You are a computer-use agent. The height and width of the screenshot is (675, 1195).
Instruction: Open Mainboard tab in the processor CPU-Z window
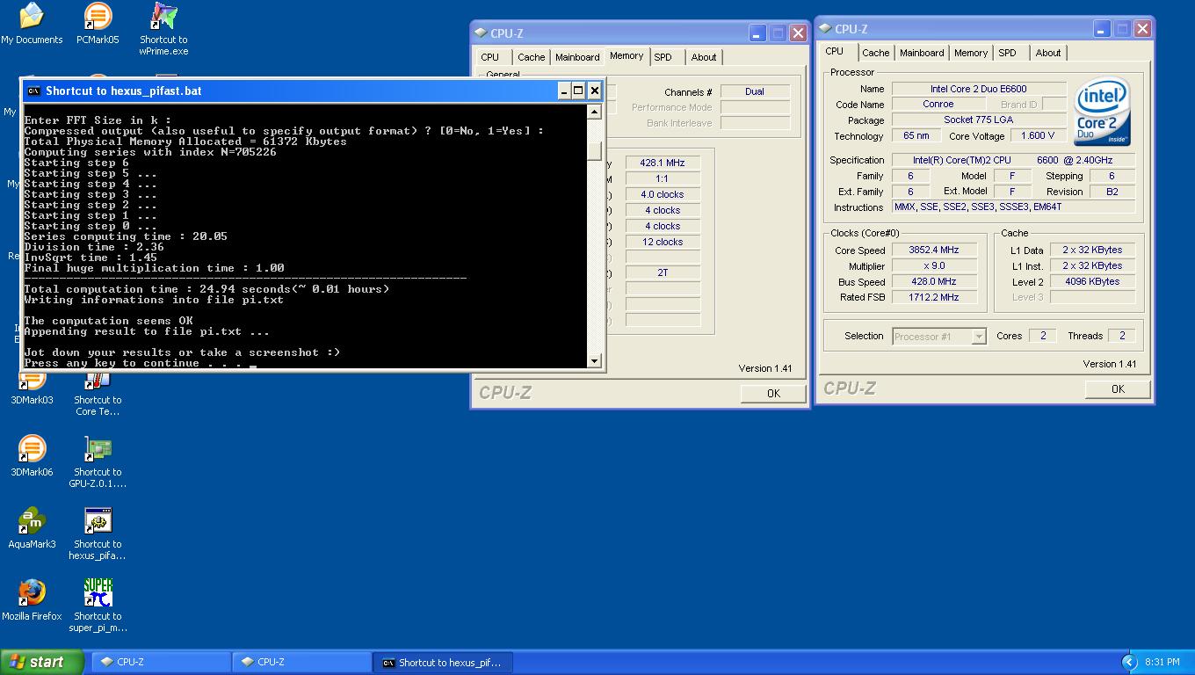click(922, 53)
